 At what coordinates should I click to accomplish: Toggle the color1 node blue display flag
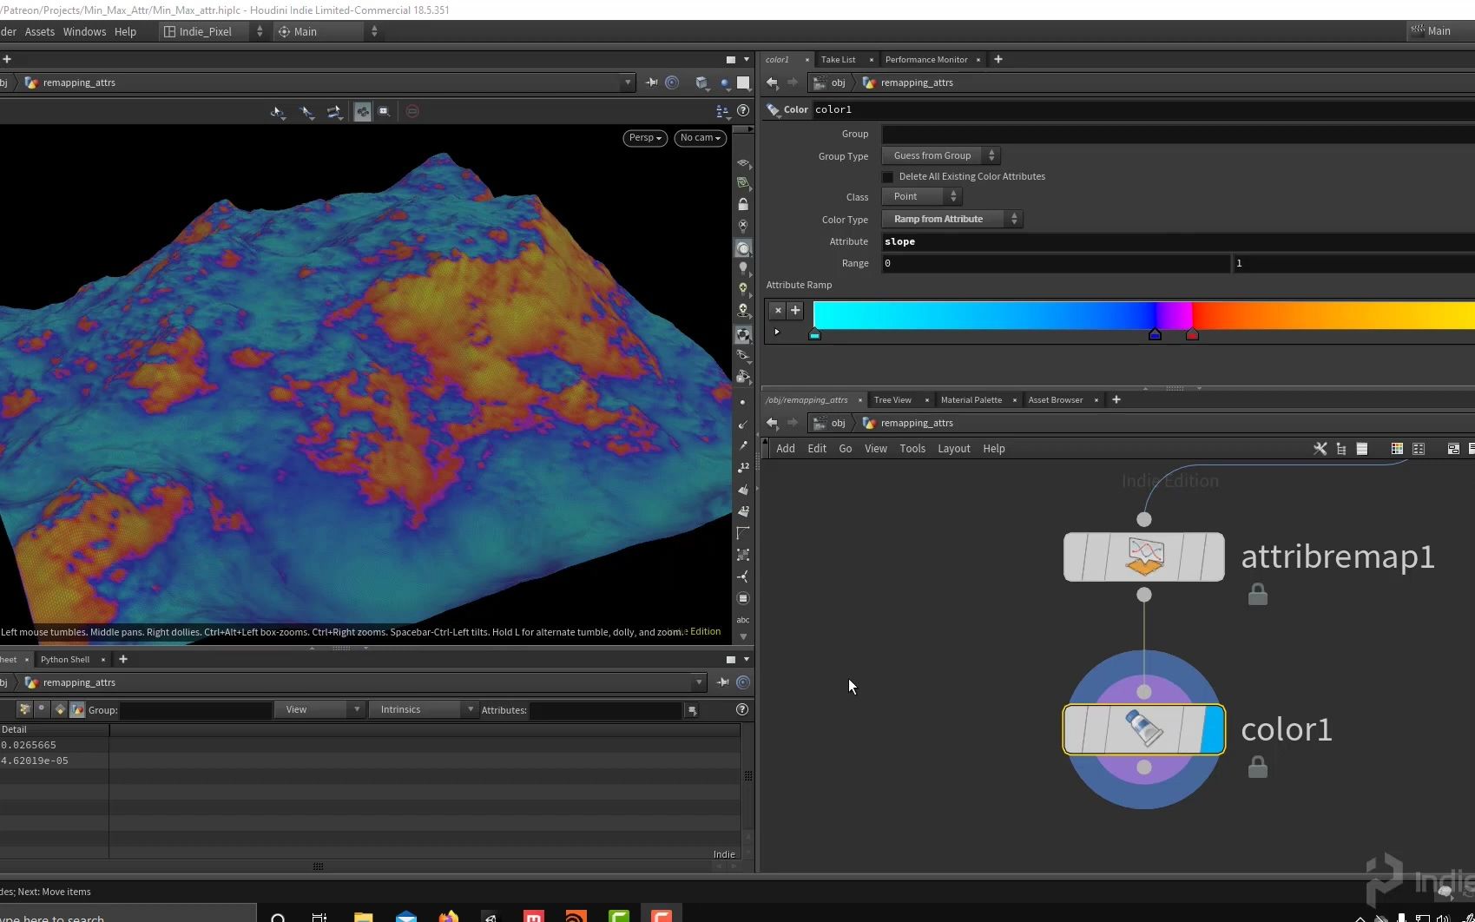pyautogui.click(x=1212, y=729)
